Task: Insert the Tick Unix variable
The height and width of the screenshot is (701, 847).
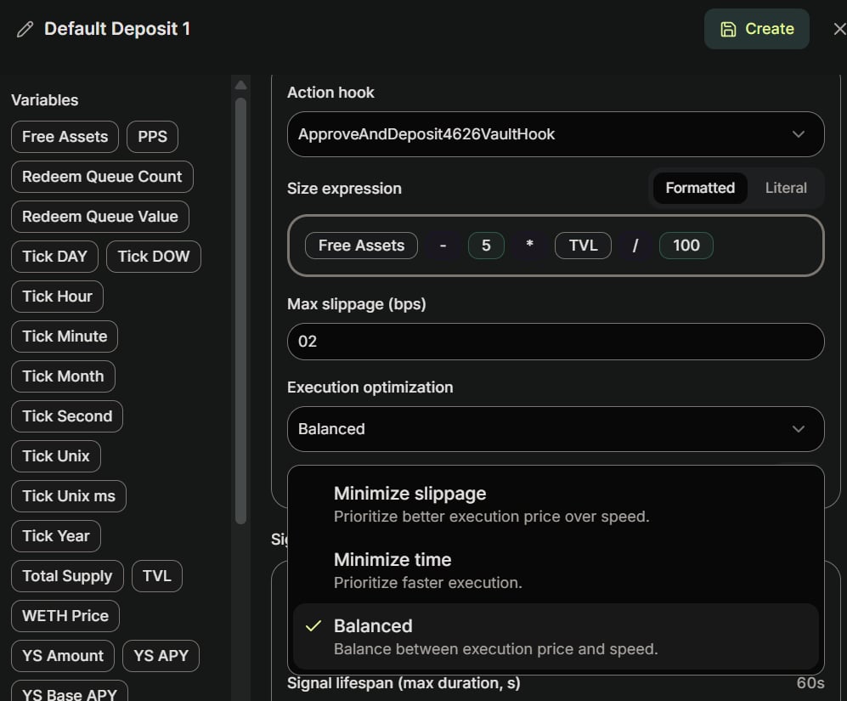Action: 56,456
